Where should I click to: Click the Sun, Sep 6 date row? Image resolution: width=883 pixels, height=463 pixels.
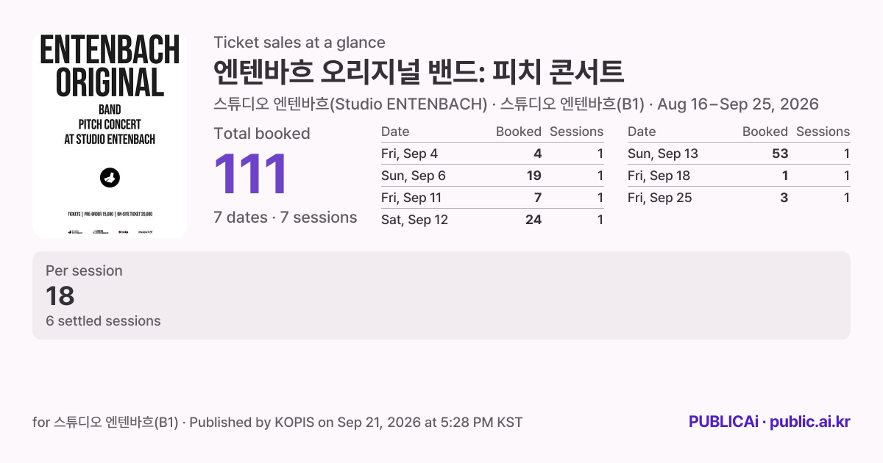(x=492, y=176)
